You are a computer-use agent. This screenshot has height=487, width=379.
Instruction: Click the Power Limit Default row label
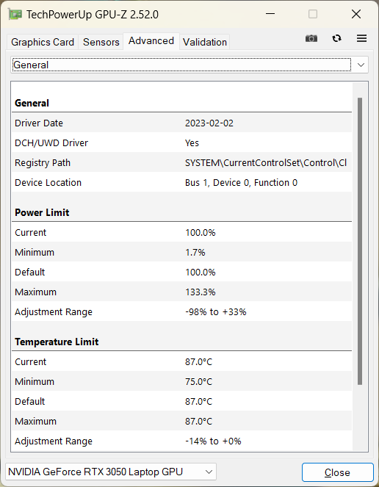30,272
